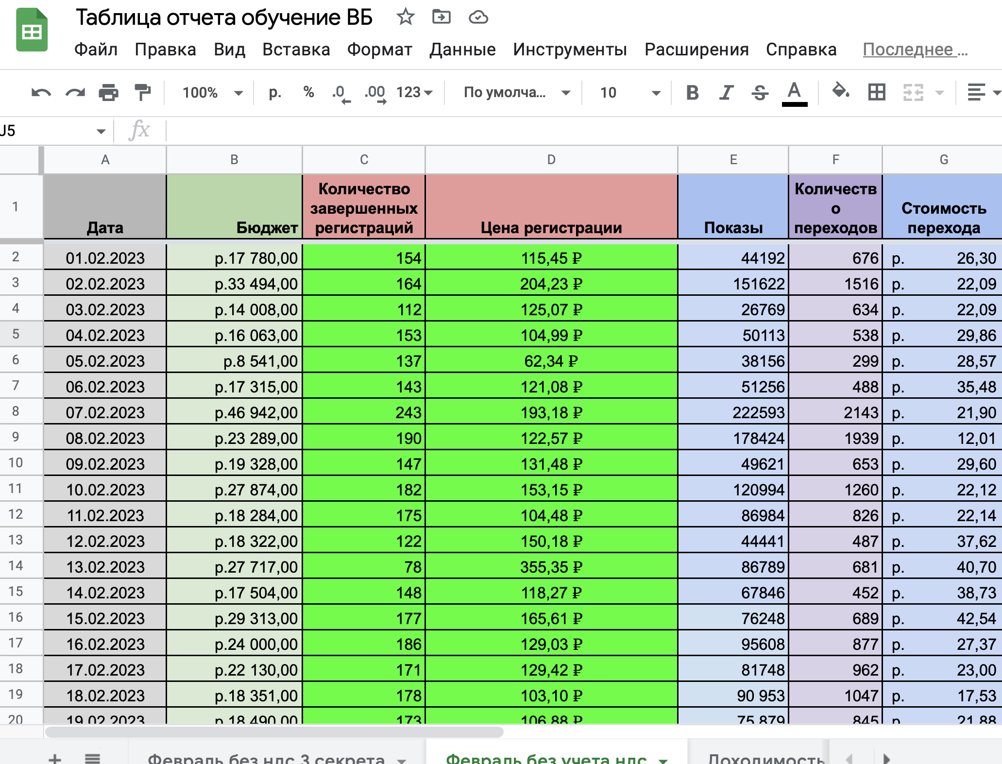Viewport: 1002px width, 764px height.
Task: Format as percent
Action: tap(308, 92)
